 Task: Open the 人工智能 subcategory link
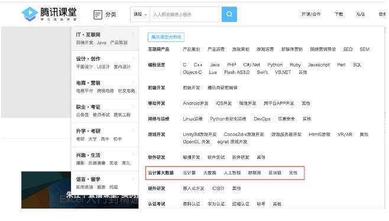pos(232,173)
